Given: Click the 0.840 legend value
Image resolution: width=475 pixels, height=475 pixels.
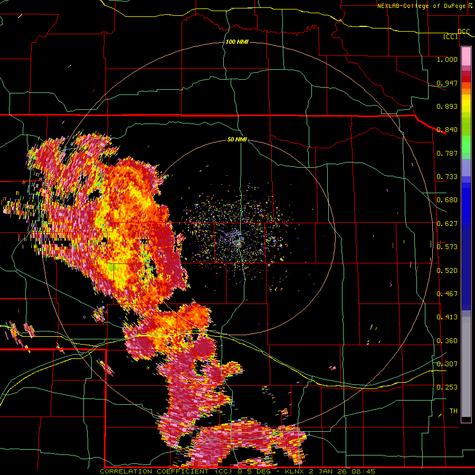Looking at the screenshot, I should click(x=447, y=130).
